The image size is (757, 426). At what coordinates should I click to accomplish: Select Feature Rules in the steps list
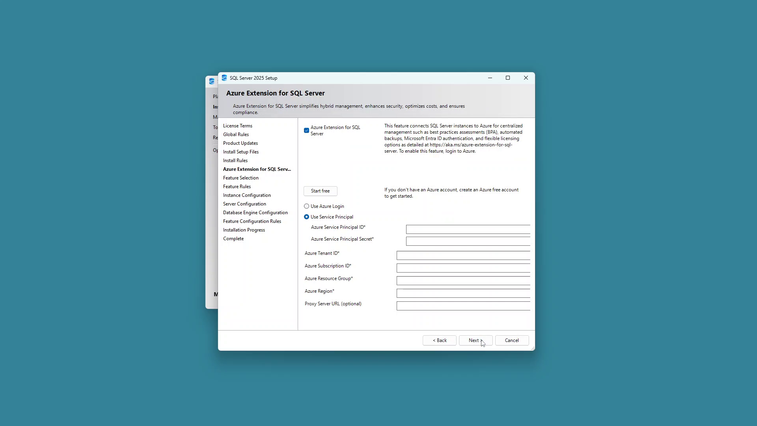[x=237, y=187]
